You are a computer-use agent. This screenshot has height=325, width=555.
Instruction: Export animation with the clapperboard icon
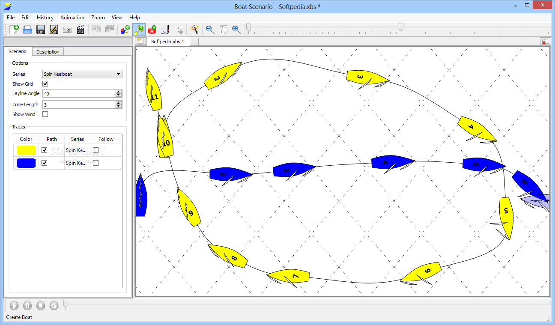coord(80,30)
